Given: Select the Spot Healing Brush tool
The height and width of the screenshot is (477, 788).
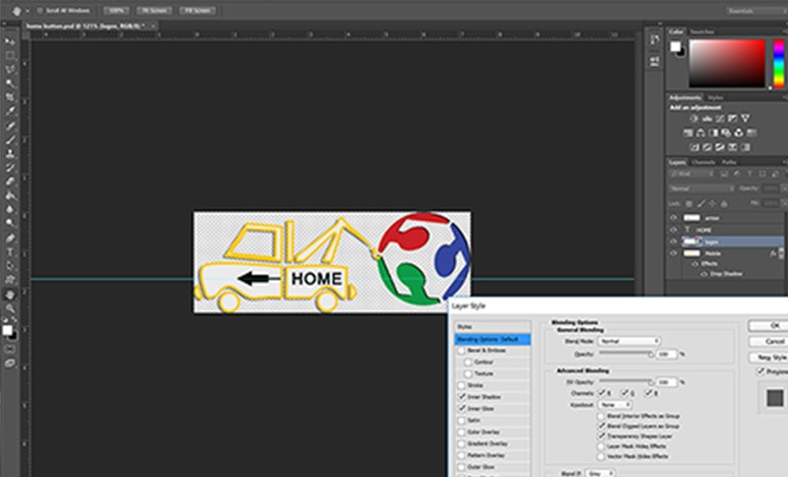Looking at the screenshot, I should coord(10,125).
